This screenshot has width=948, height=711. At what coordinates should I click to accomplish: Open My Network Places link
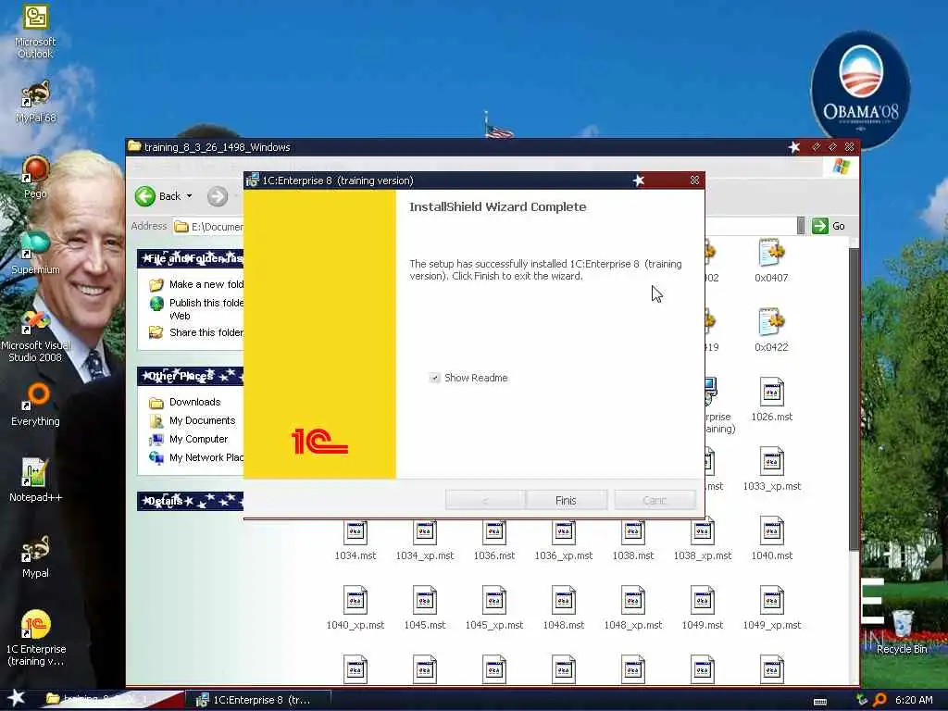pos(196,457)
